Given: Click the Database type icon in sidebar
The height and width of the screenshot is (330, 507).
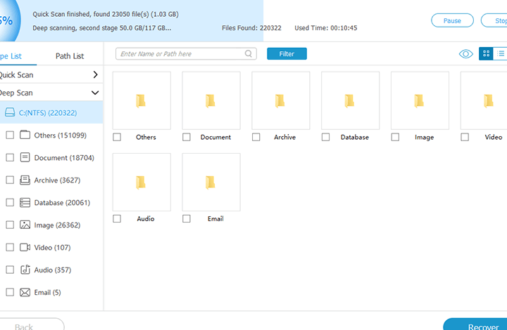Looking at the screenshot, I should tap(25, 202).
